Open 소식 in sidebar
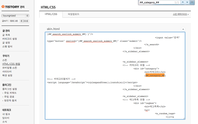Image resolution: width=198 pixels, height=124 pixels. pyautogui.click(x=4, y=122)
